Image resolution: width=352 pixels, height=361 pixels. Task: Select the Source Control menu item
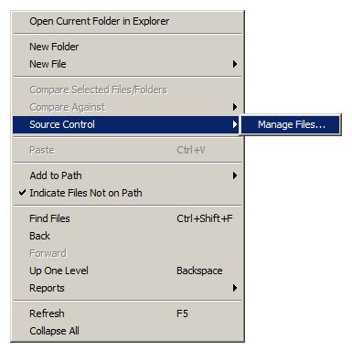127,124
